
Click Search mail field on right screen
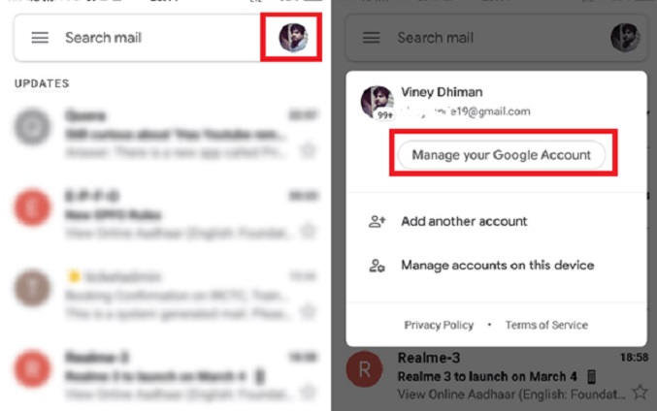pyautogui.click(x=497, y=38)
